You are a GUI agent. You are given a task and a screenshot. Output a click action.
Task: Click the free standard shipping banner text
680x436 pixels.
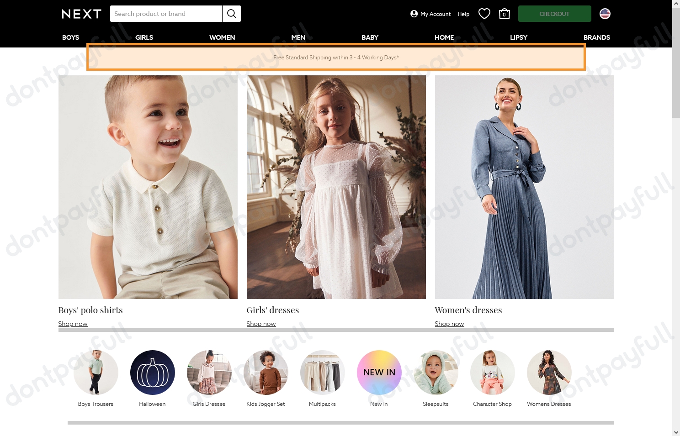[x=336, y=58]
